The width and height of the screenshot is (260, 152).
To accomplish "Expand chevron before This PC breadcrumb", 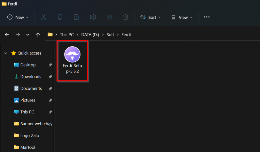I will pyautogui.click(x=56, y=35).
